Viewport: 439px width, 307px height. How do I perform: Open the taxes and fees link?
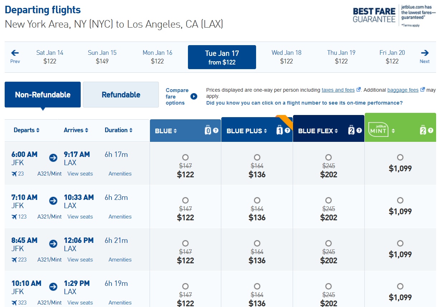(338, 90)
